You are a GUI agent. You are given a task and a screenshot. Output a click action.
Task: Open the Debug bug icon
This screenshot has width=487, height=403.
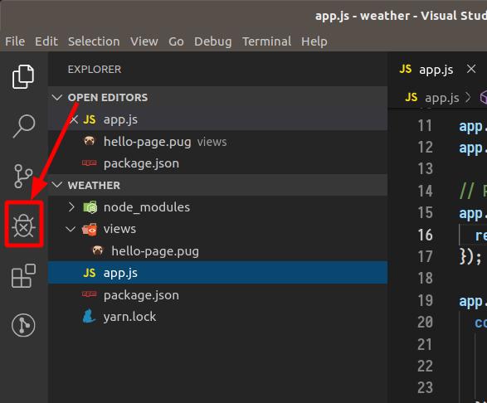coord(23,226)
